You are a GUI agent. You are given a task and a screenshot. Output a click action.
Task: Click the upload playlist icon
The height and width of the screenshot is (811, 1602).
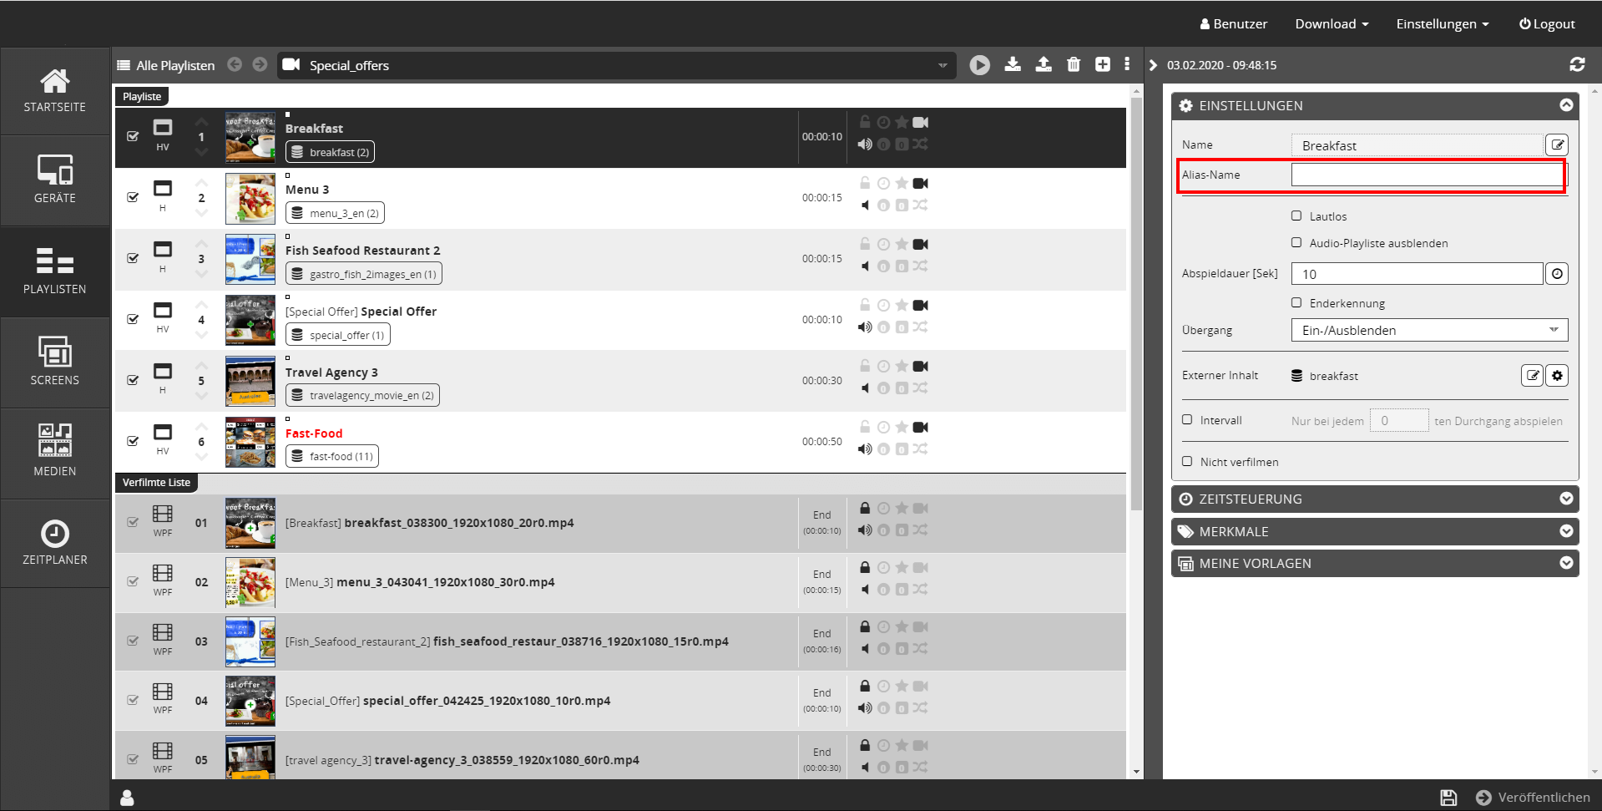point(1044,64)
